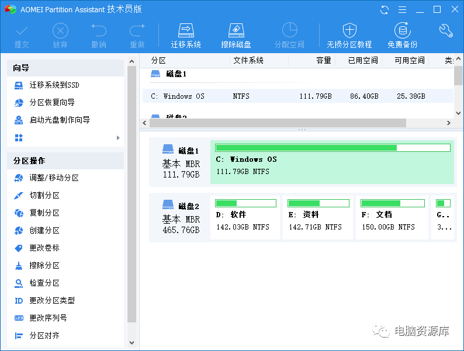Screen dimensions: 464x351
Task: Click the 分区 column header
Action: click(x=158, y=61)
